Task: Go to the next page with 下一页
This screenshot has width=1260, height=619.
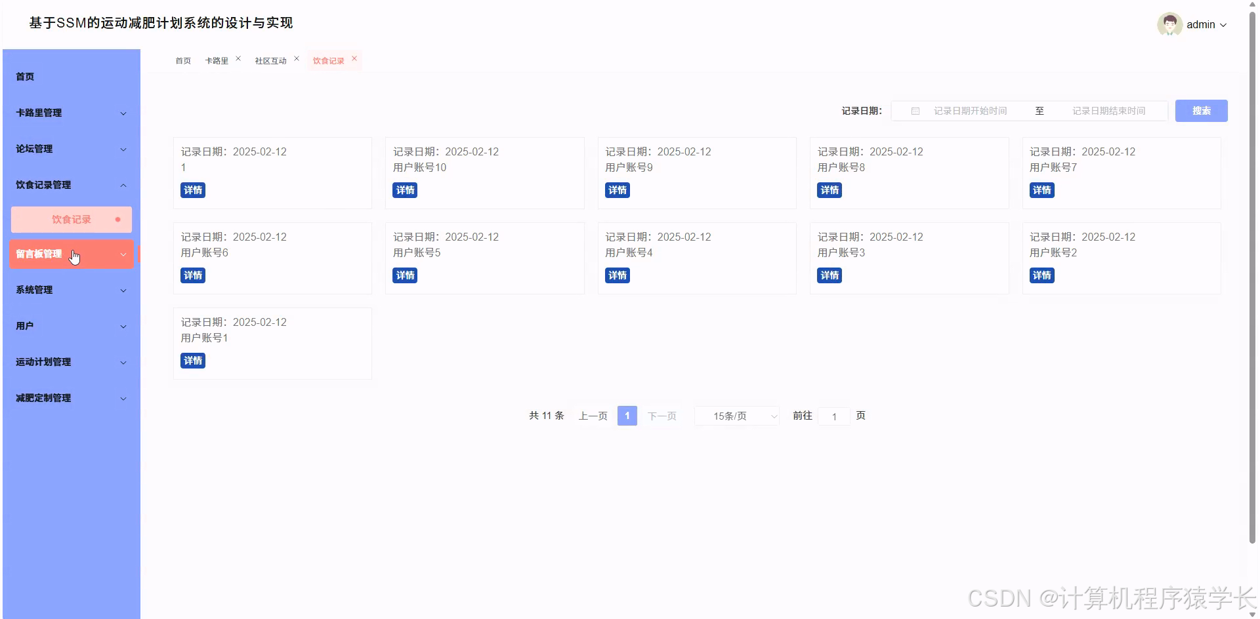Action: 661,416
